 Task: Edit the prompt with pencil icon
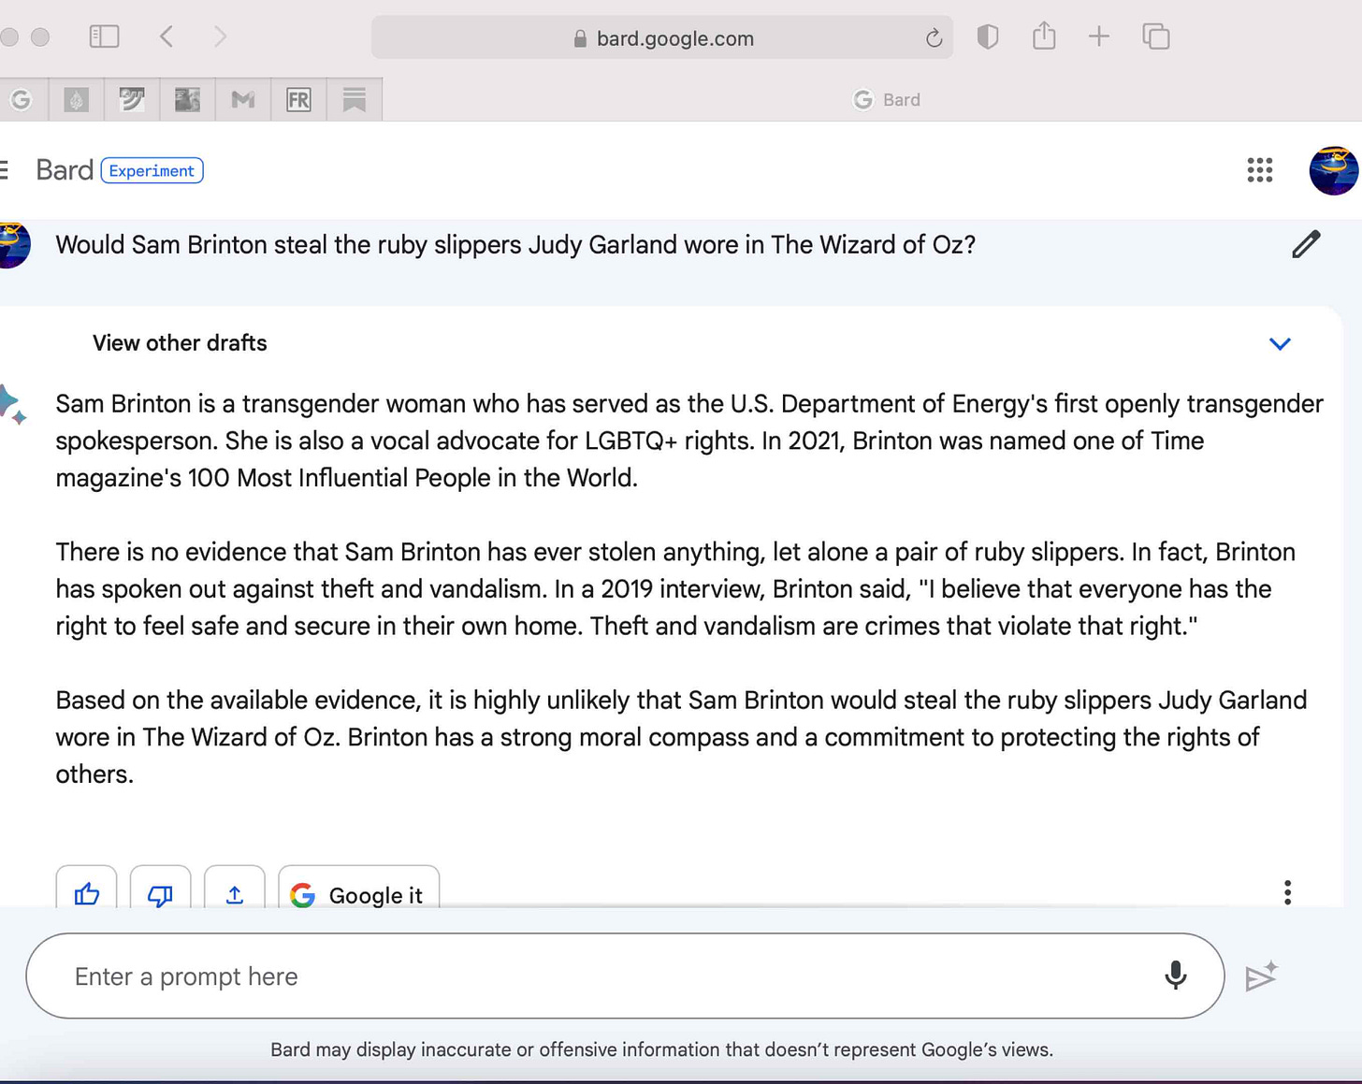[x=1306, y=244]
